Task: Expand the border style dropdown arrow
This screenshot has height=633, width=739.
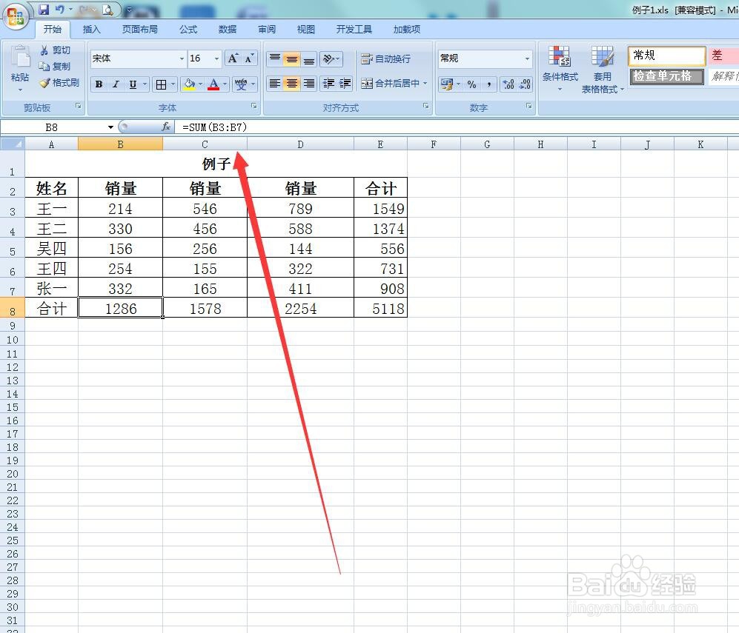Action: click(173, 84)
